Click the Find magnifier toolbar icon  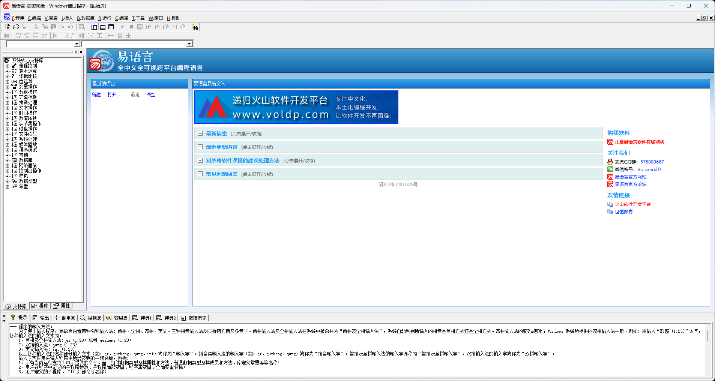[82, 27]
